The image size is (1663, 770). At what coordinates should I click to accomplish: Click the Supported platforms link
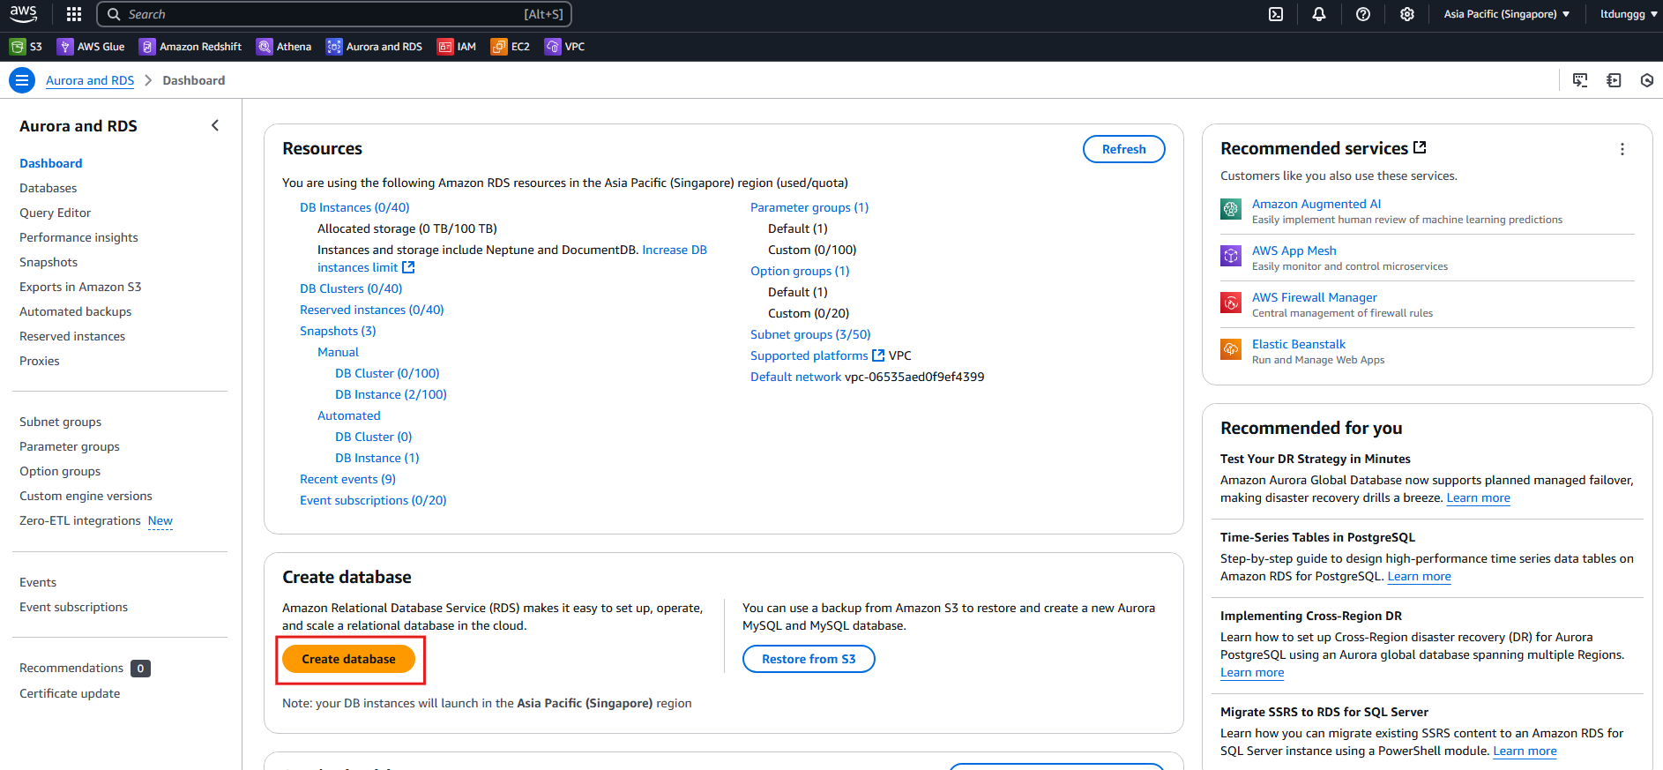click(x=809, y=355)
